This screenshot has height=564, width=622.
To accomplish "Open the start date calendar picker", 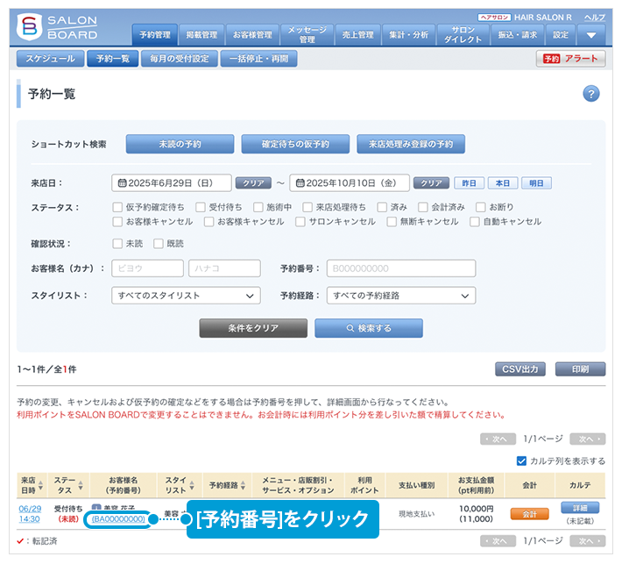I will tap(121, 183).
